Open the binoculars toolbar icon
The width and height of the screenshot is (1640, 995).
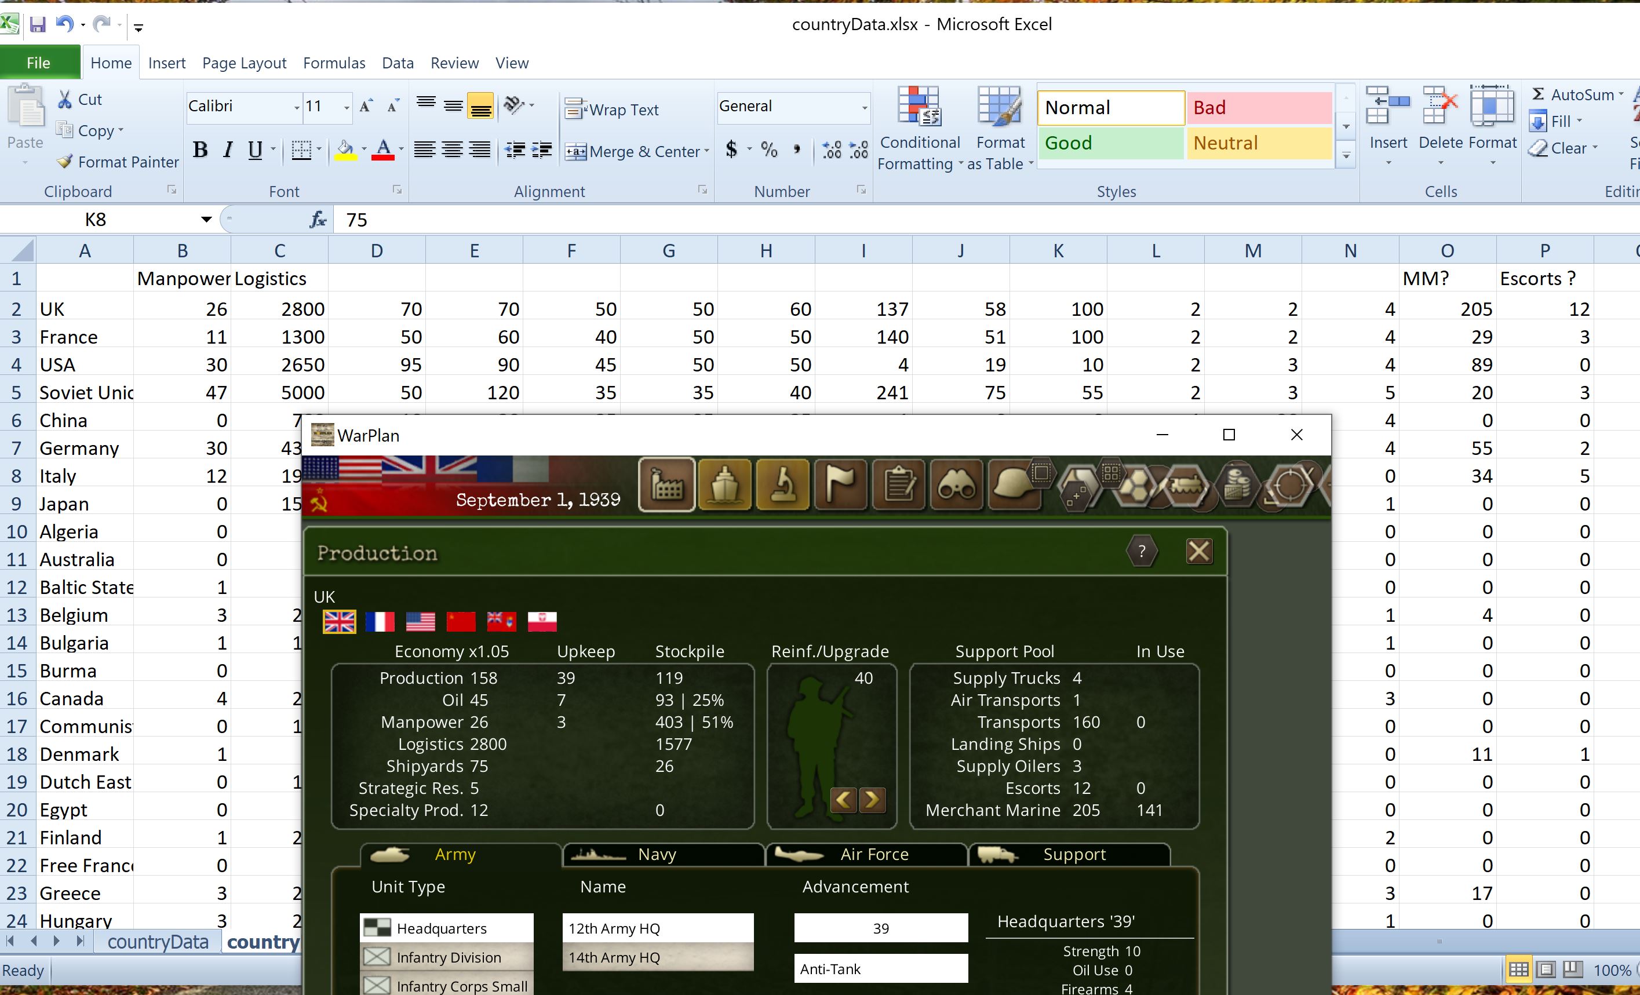956,485
